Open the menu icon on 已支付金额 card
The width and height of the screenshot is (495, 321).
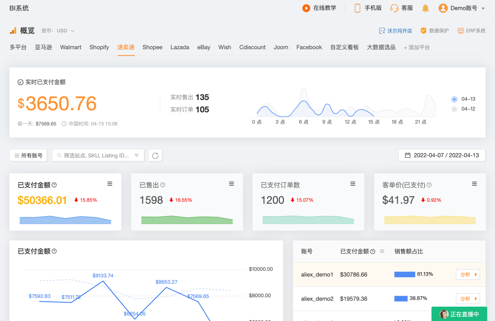click(110, 184)
